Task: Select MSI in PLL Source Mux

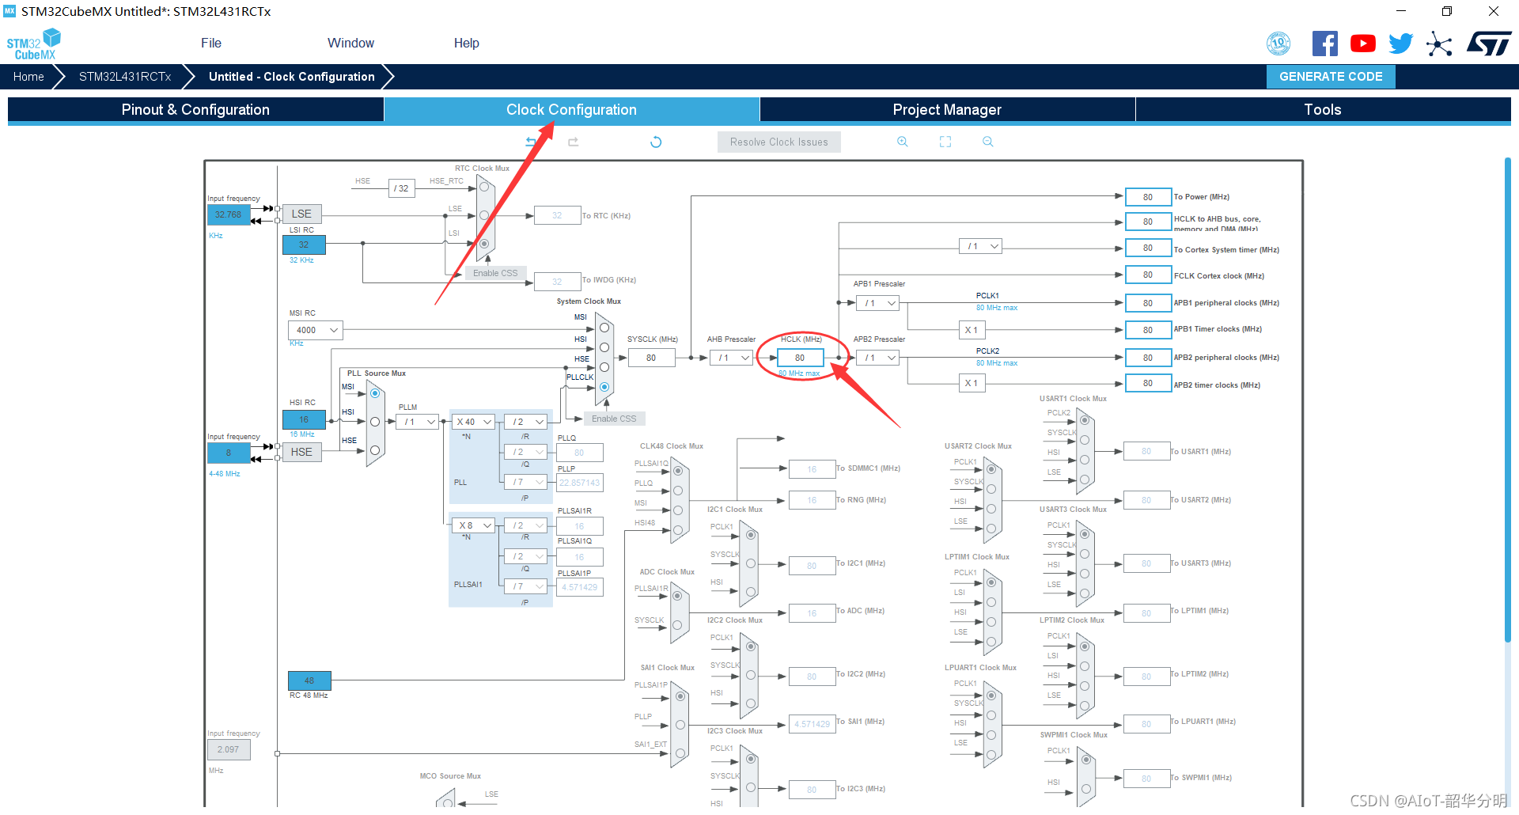Action: point(375,393)
